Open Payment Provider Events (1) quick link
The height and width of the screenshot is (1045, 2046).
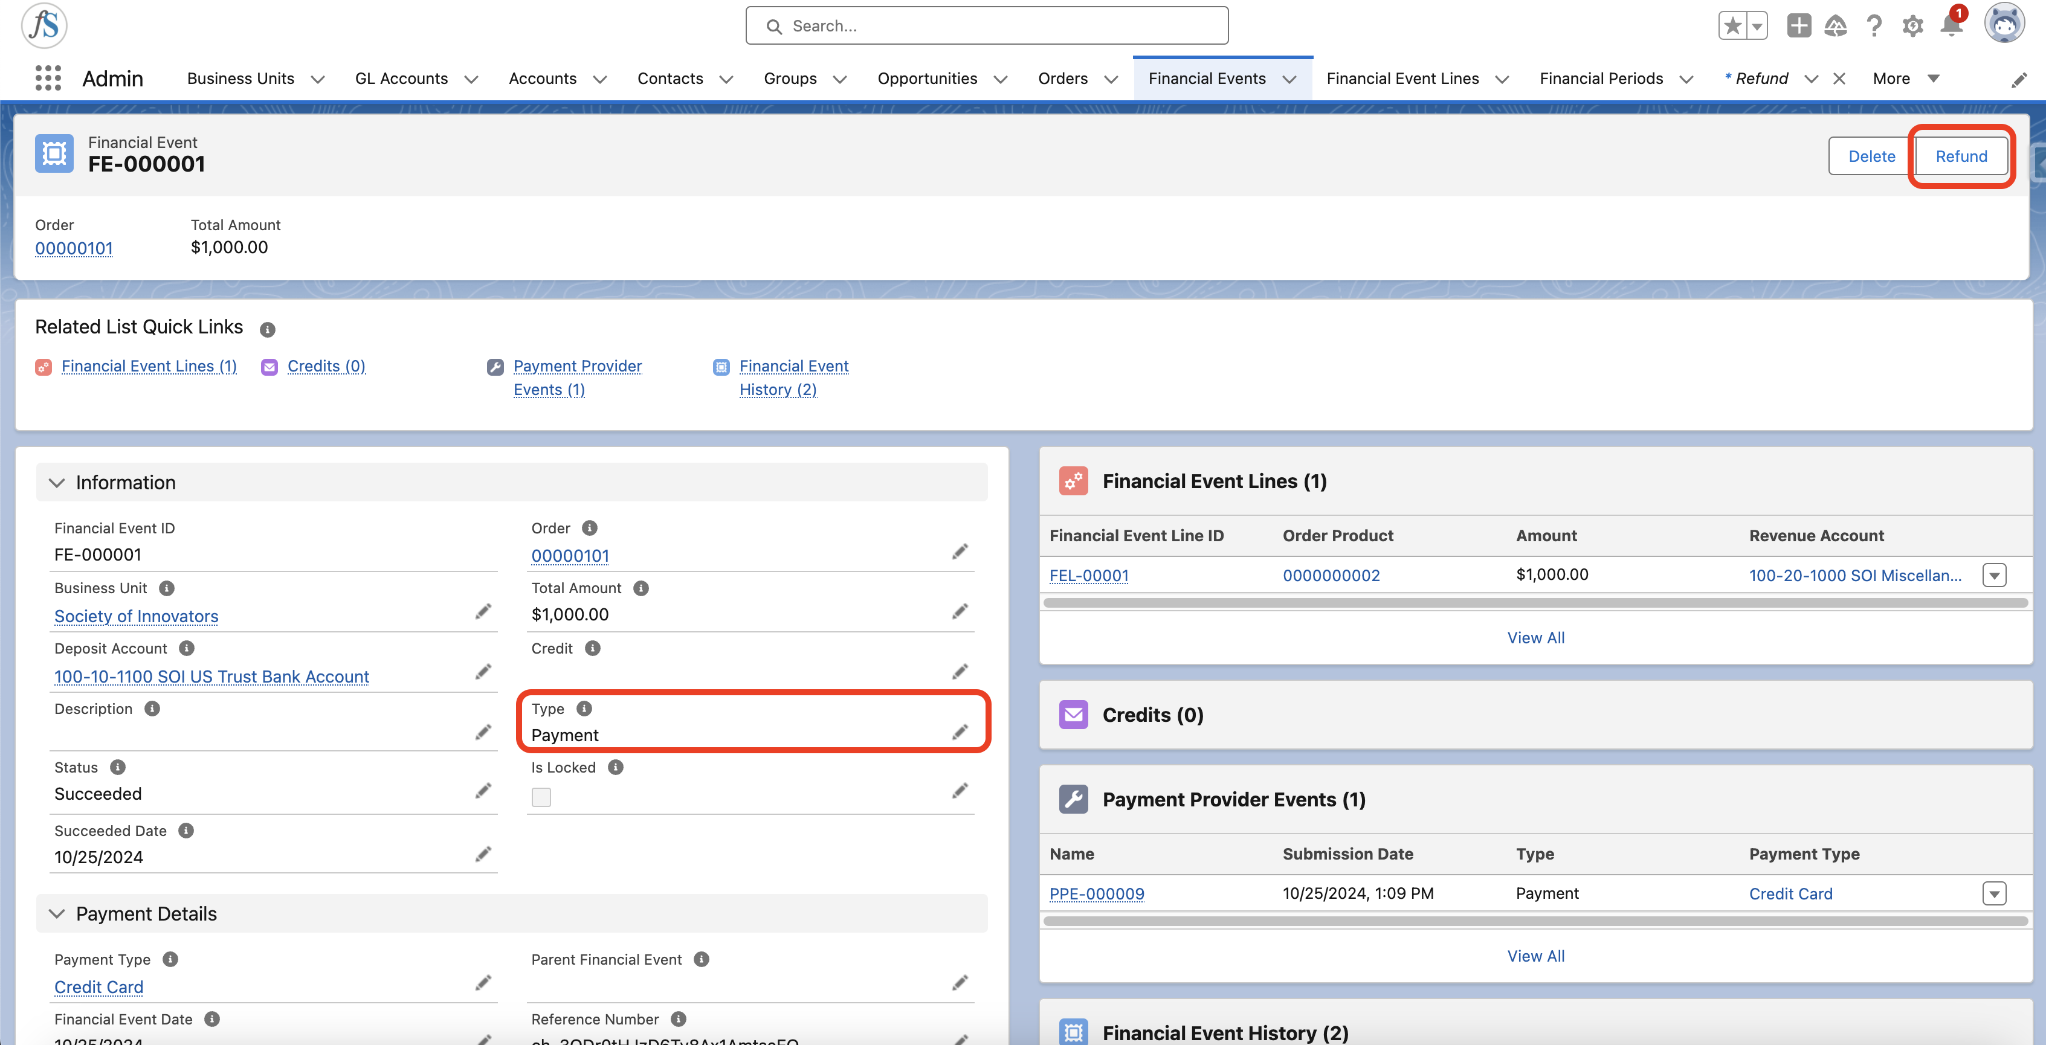pyautogui.click(x=578, y=378)
